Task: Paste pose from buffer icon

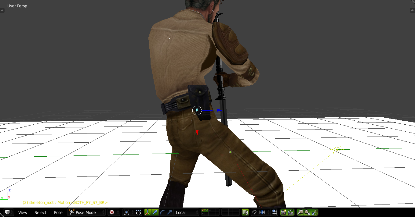Action: 307,212
